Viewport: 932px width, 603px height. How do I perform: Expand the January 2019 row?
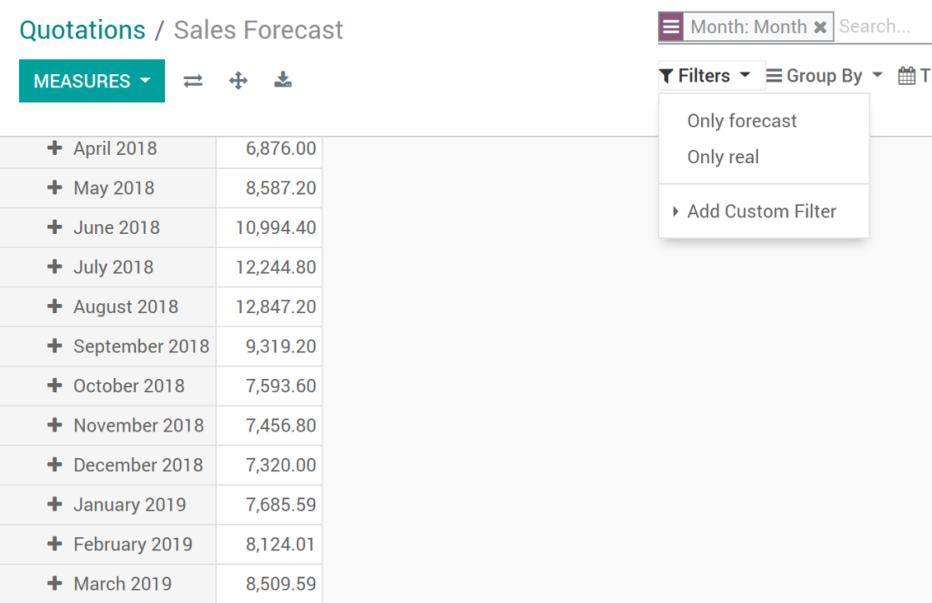tap(54, 504)
